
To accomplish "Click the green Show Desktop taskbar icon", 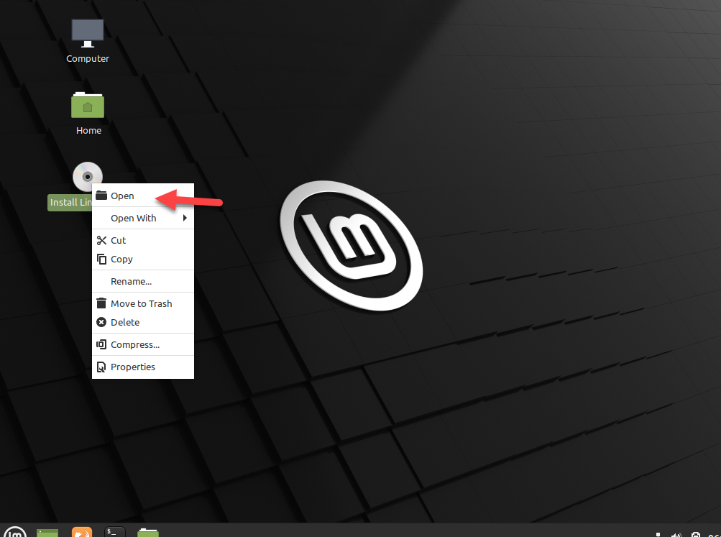I will [x=47, y=532].
